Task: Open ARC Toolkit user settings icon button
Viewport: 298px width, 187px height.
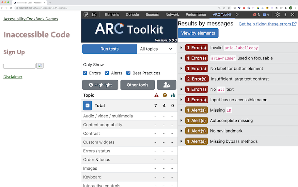Action: (167, 85)
